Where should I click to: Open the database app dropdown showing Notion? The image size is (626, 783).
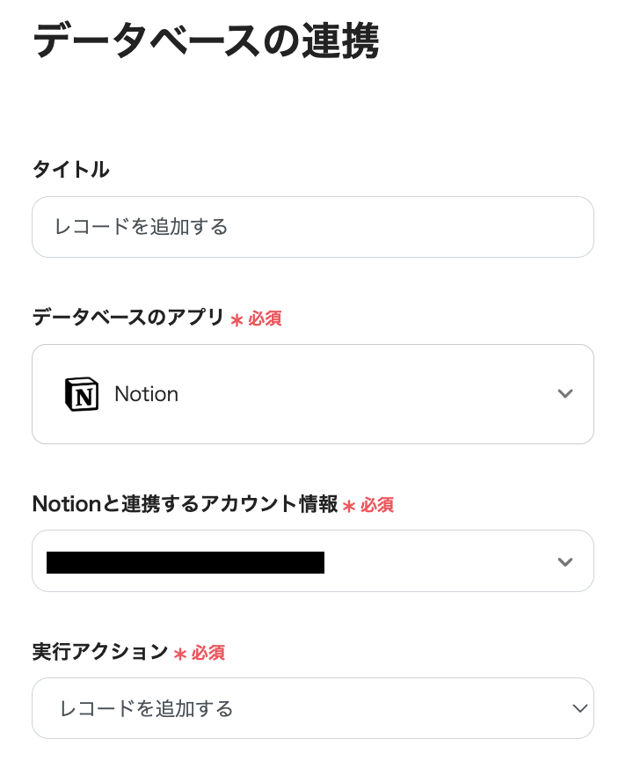tap(312, 394)
